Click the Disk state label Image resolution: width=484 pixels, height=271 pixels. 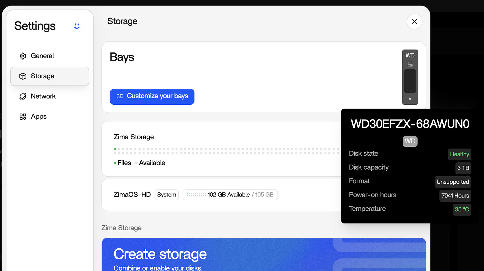pos(364,153)
